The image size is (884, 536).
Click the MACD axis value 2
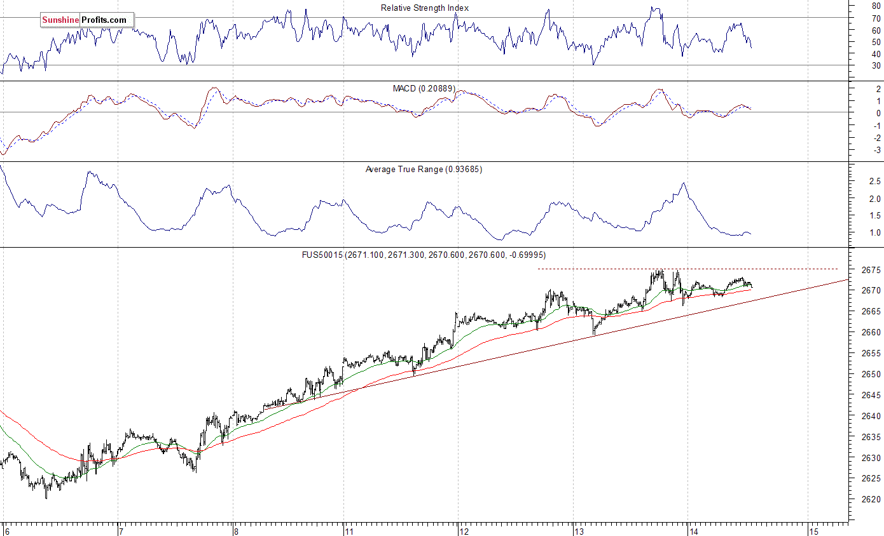(x=878, y=90)
